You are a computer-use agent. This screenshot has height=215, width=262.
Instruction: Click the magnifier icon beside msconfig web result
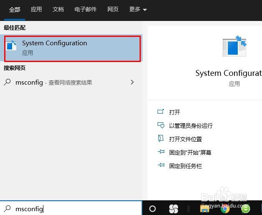tap(7, 82)
